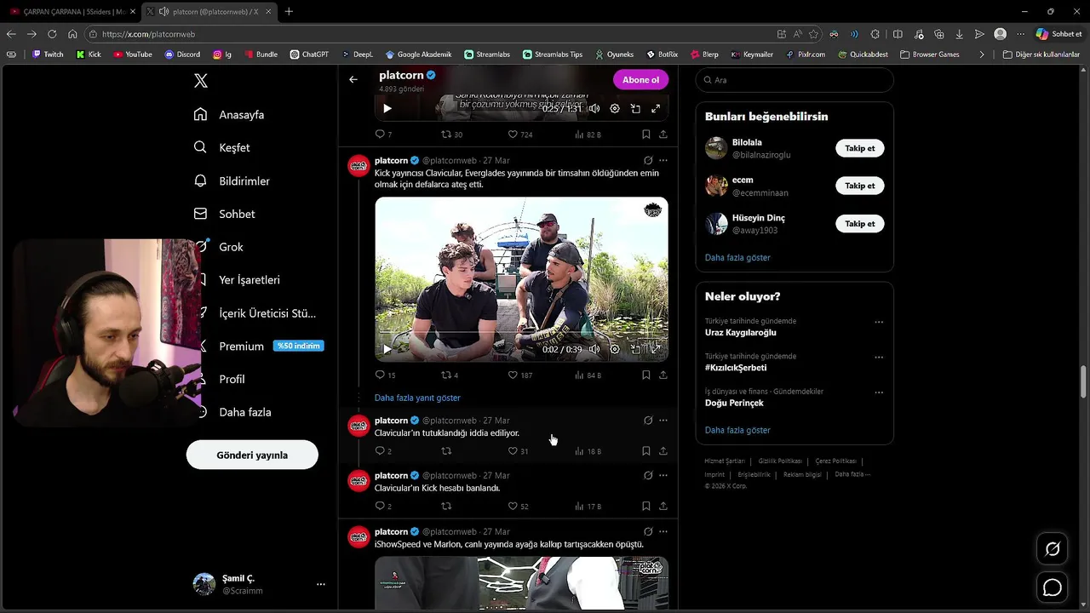Open more menu on 'tutuklandığı' post
1090x613 pixels.
click(x=663, y=421)
